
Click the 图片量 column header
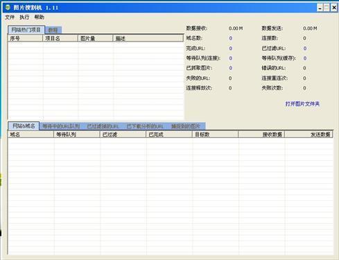(96, 38)
